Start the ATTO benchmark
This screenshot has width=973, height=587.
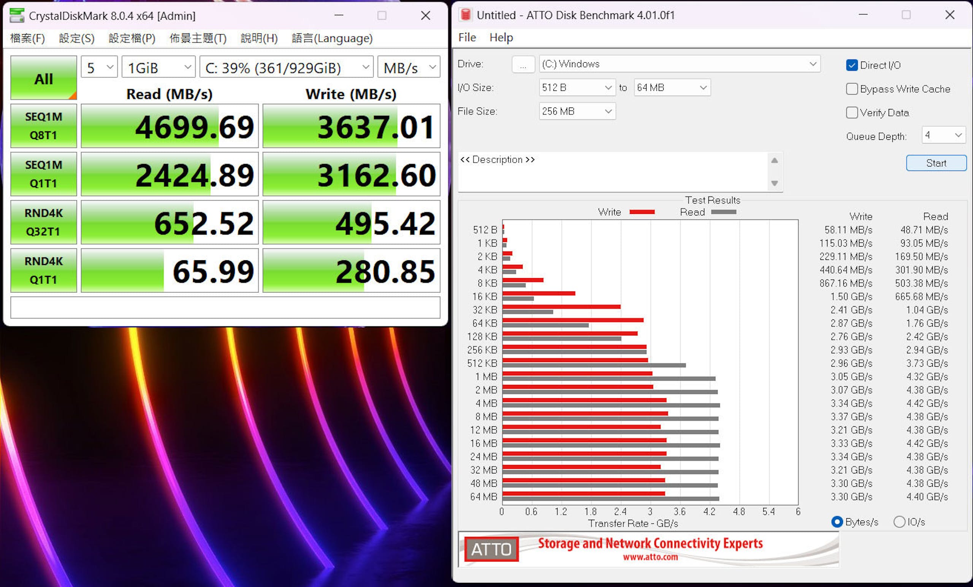(936, 163)
